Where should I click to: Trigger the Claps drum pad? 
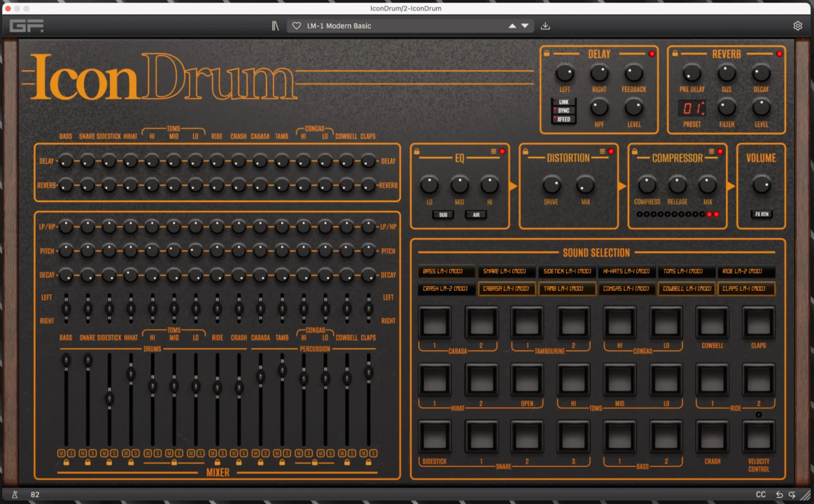(x=758, y=322)
